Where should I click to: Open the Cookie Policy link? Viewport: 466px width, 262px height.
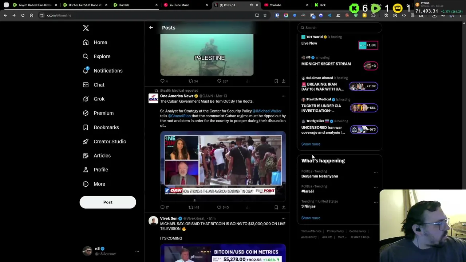(x=358, y=231)
